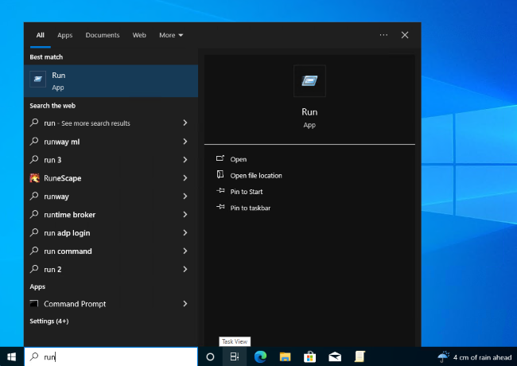Screen dimensions: 517x366
Task: Expand the 'runway ml' suggestion arrow
Action: pyautogui.click(x=185, y=142)
